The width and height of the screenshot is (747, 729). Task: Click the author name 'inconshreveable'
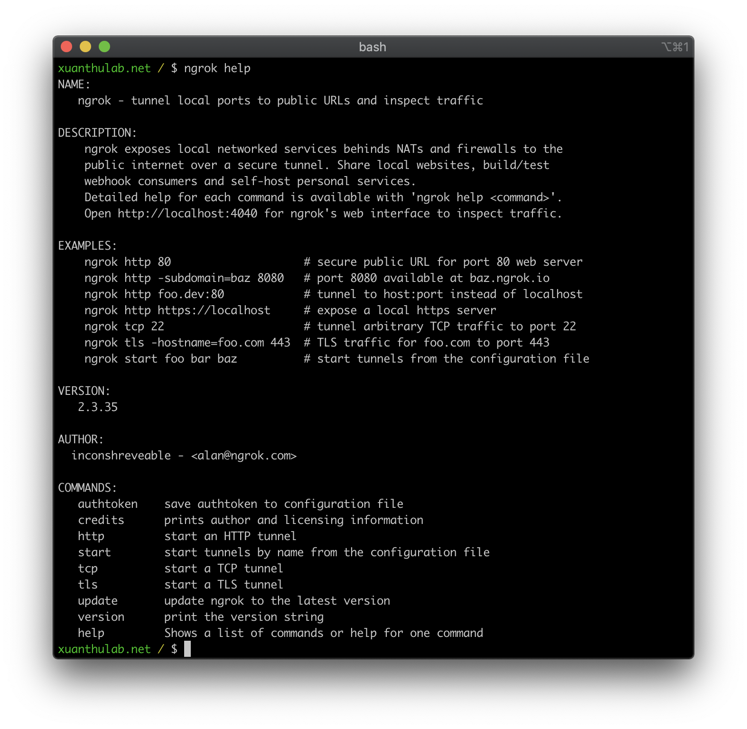point(121,456)
